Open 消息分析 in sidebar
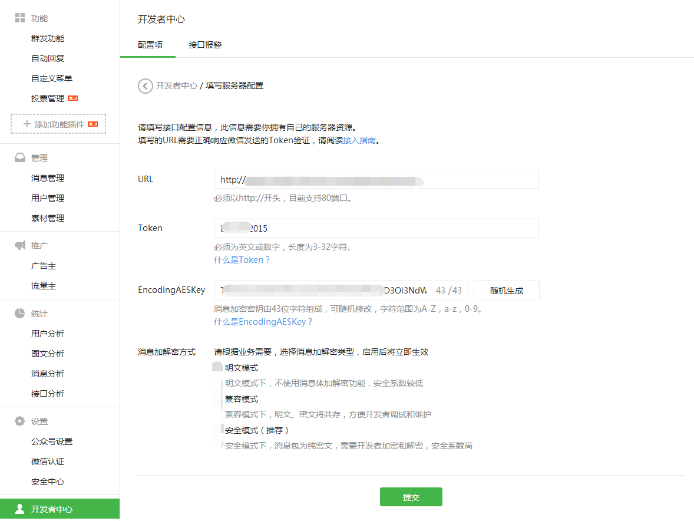This screenshot has width=694, height=521. pyautogui.click(x=48, y=374)
